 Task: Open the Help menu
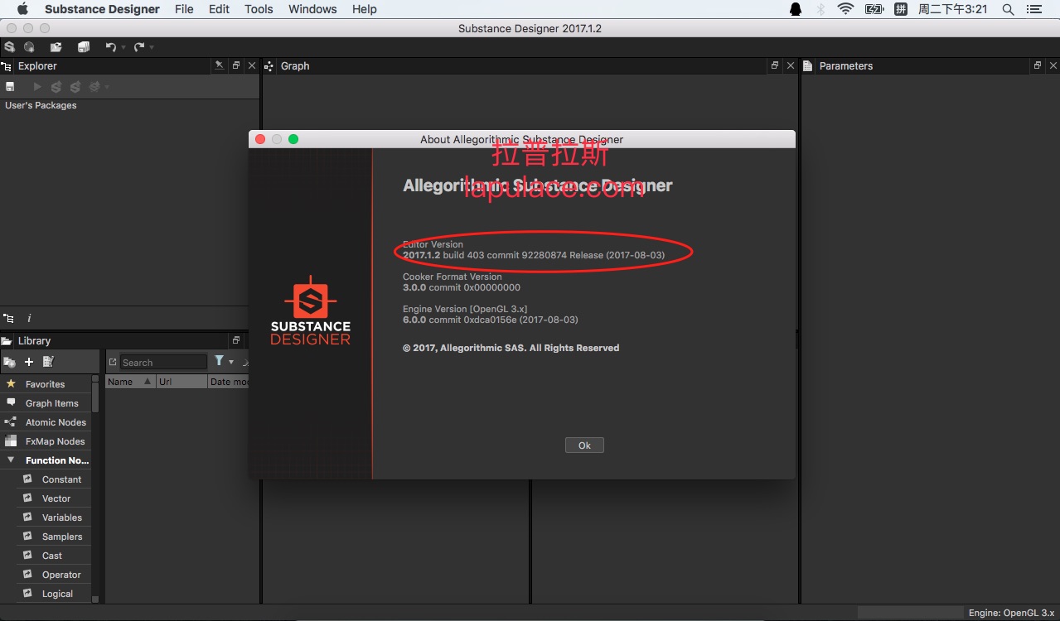[365, 9]
